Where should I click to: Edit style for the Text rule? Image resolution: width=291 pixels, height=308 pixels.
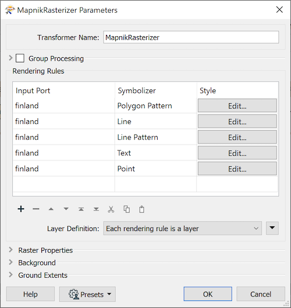(237, 153)
